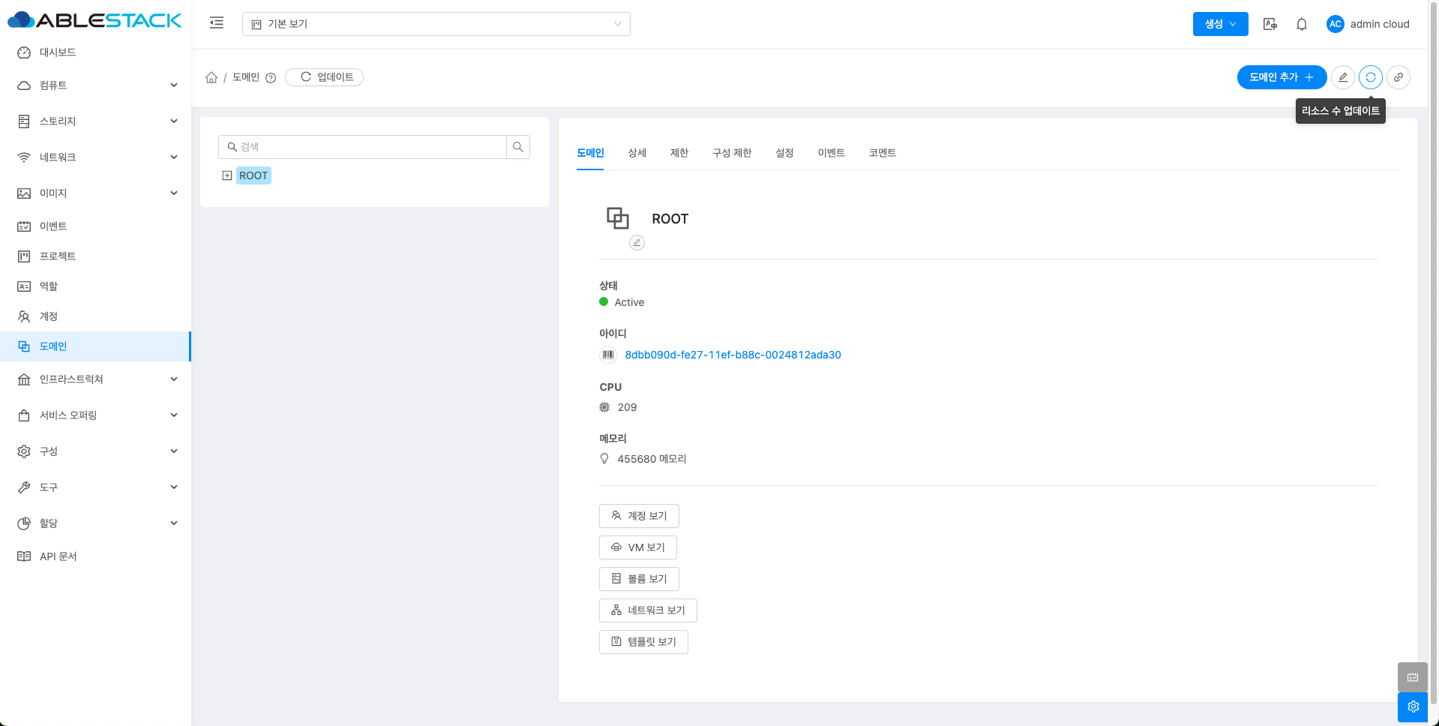1439x726 pixels.
Task: Click the notification bell icon
Action: (x=1302, y=24)
